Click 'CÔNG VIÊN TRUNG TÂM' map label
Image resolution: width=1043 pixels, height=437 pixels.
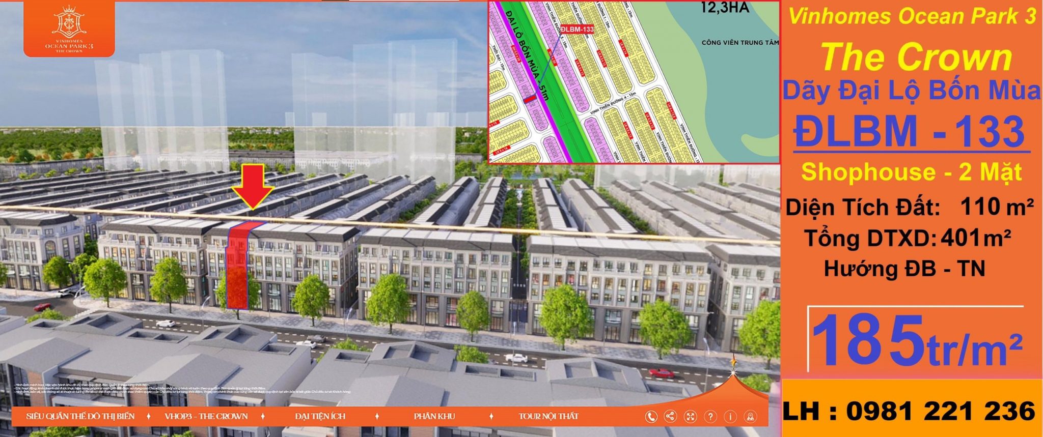coord(740,42)
